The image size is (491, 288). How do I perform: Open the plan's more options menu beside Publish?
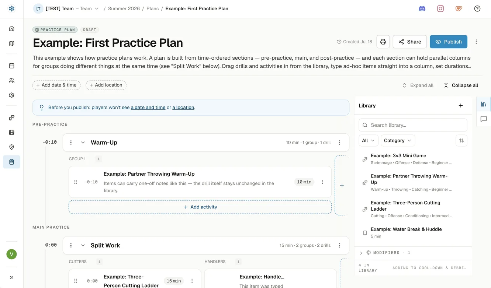[x=476, y=42]
